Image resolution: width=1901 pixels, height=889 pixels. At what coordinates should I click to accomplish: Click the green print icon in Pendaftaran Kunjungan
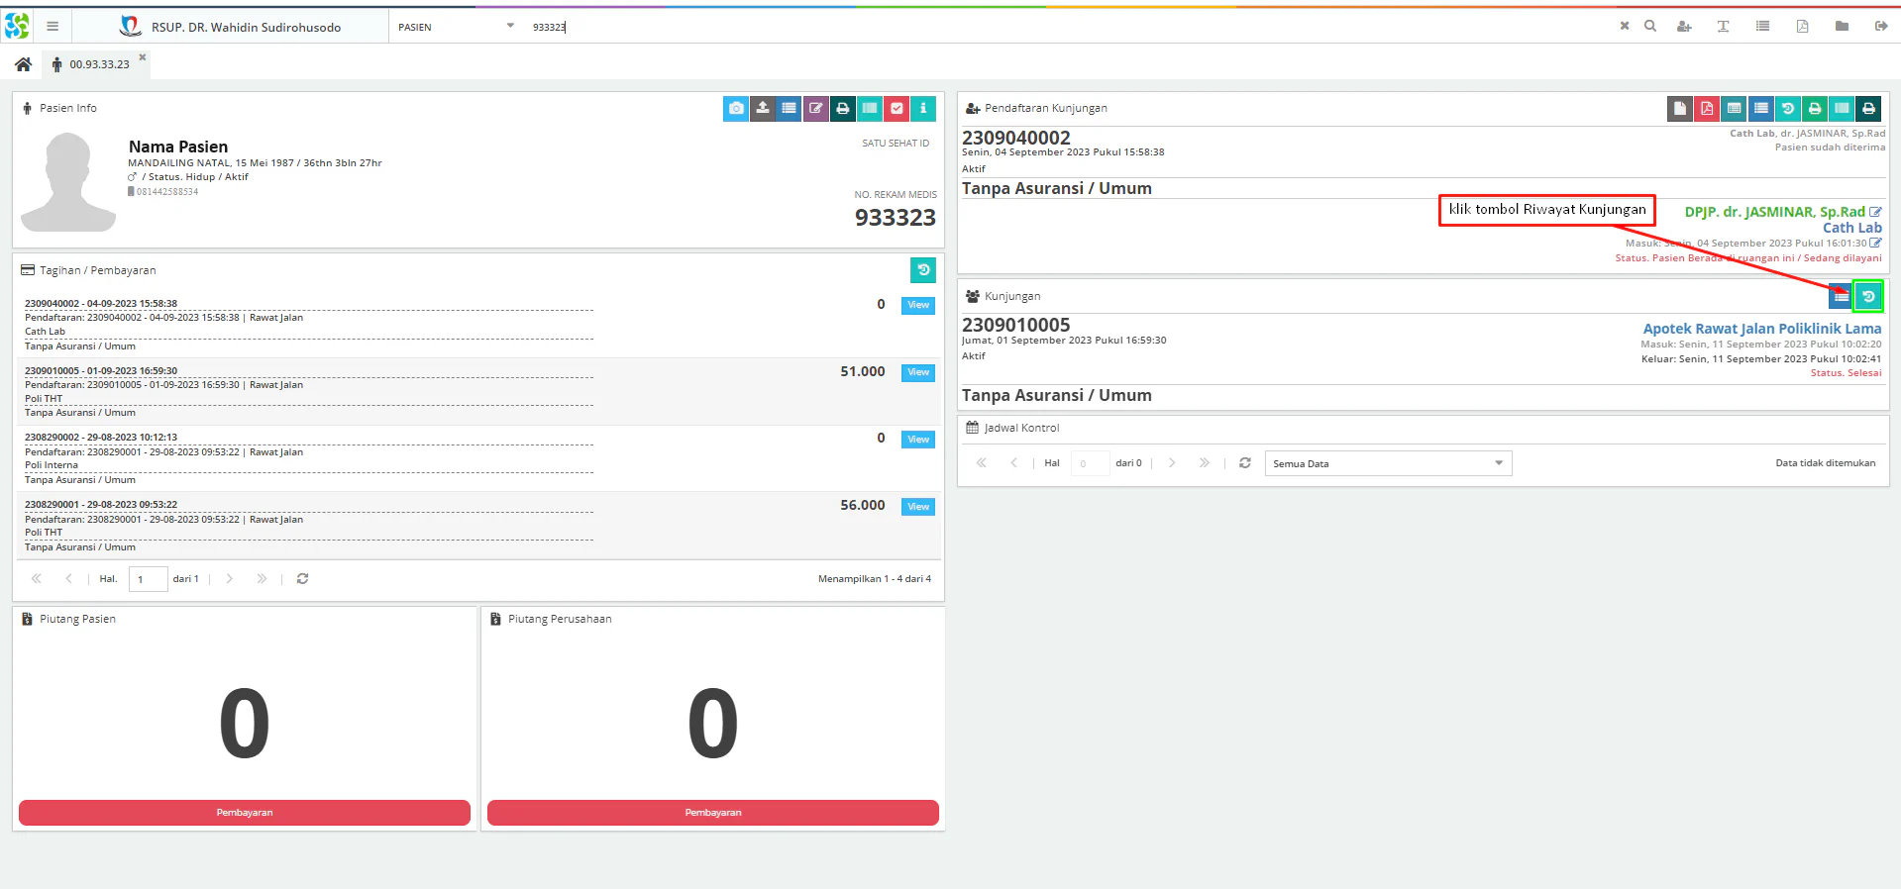(1815, 108)
